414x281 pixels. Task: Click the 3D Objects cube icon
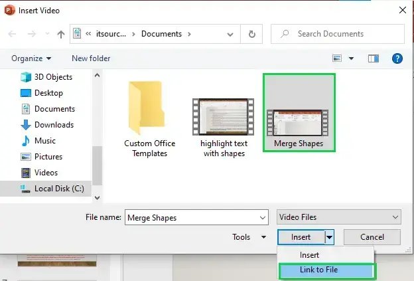pos(26,77)
